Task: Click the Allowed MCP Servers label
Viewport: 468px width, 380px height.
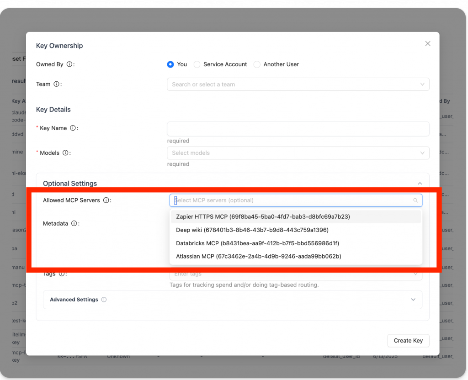Action: click(x=71, y=200)
